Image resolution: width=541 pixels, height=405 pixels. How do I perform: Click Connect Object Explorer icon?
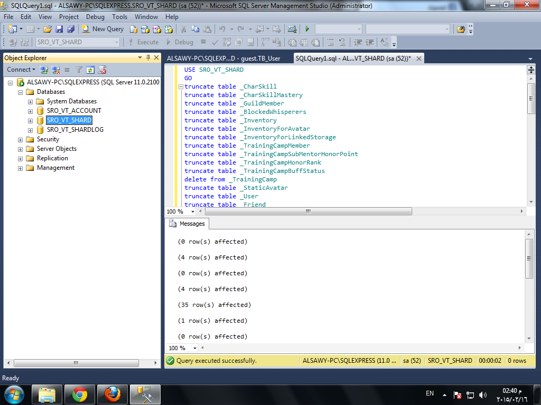[x=43, y=70]
